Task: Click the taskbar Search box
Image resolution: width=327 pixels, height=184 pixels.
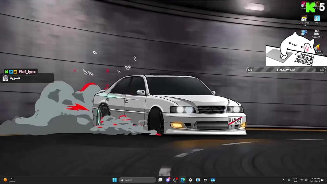Action: (x=137, y=180)
